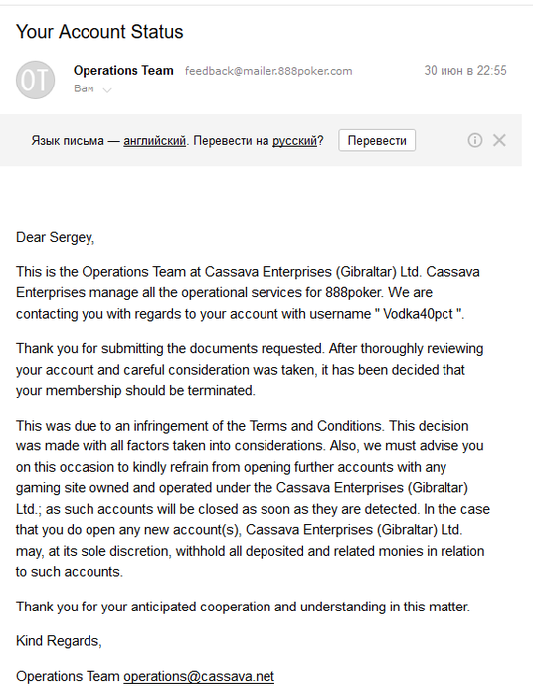Click the Your Account Status subject heading
This screenshot has height=696, width=533.
(x=99, y=32)
